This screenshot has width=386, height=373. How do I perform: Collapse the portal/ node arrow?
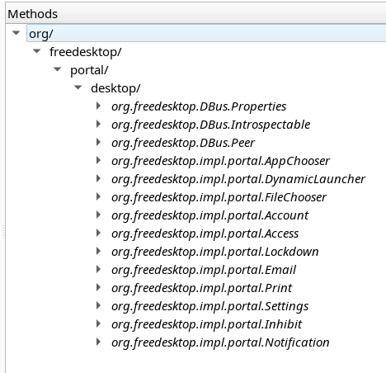click(58, 69)
